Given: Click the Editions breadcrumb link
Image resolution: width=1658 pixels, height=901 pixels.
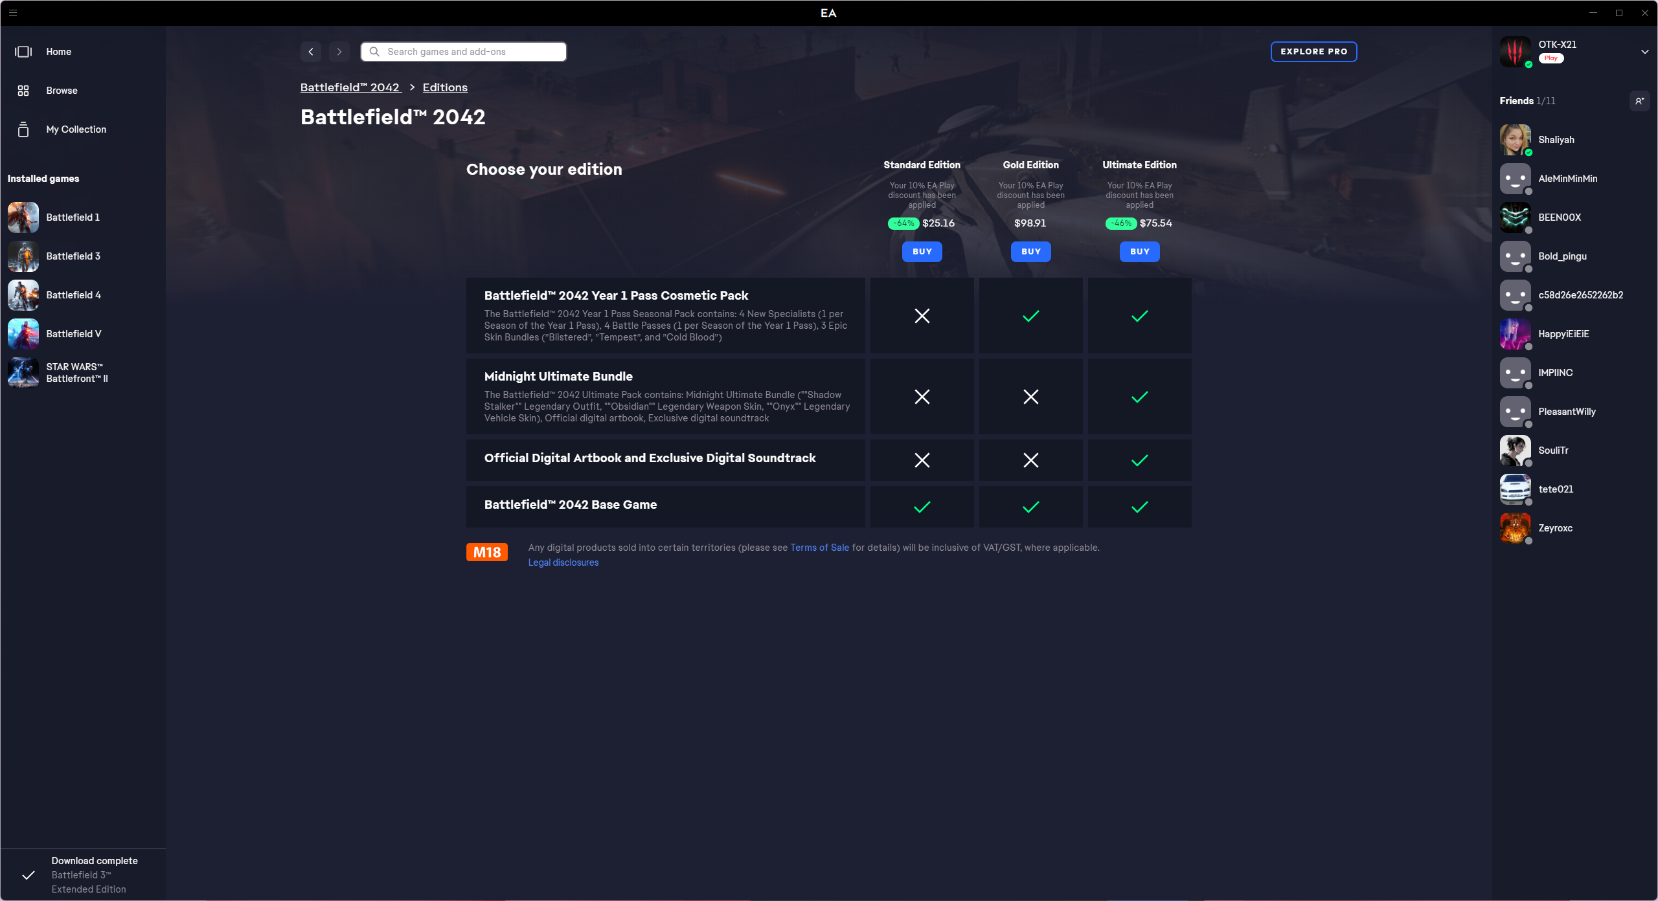Looking at the screenshot, I should point(445,87).
